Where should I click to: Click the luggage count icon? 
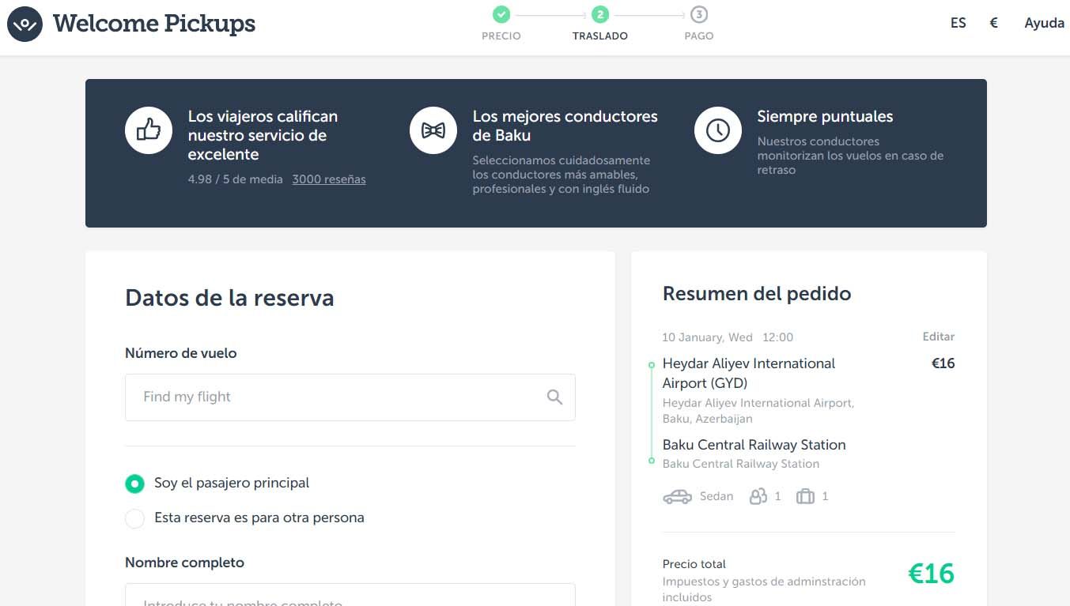tap(805, 496)
